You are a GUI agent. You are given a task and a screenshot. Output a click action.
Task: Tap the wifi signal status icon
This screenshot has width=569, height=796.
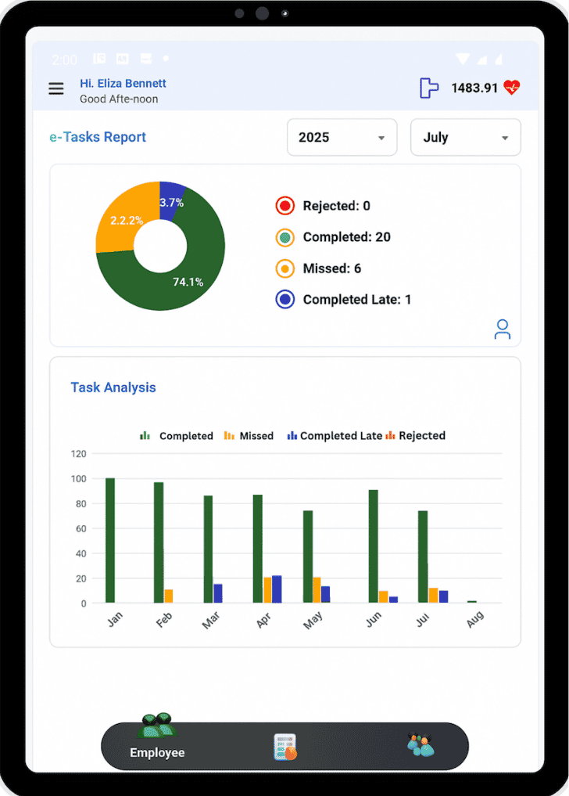(x=463, y=59)
